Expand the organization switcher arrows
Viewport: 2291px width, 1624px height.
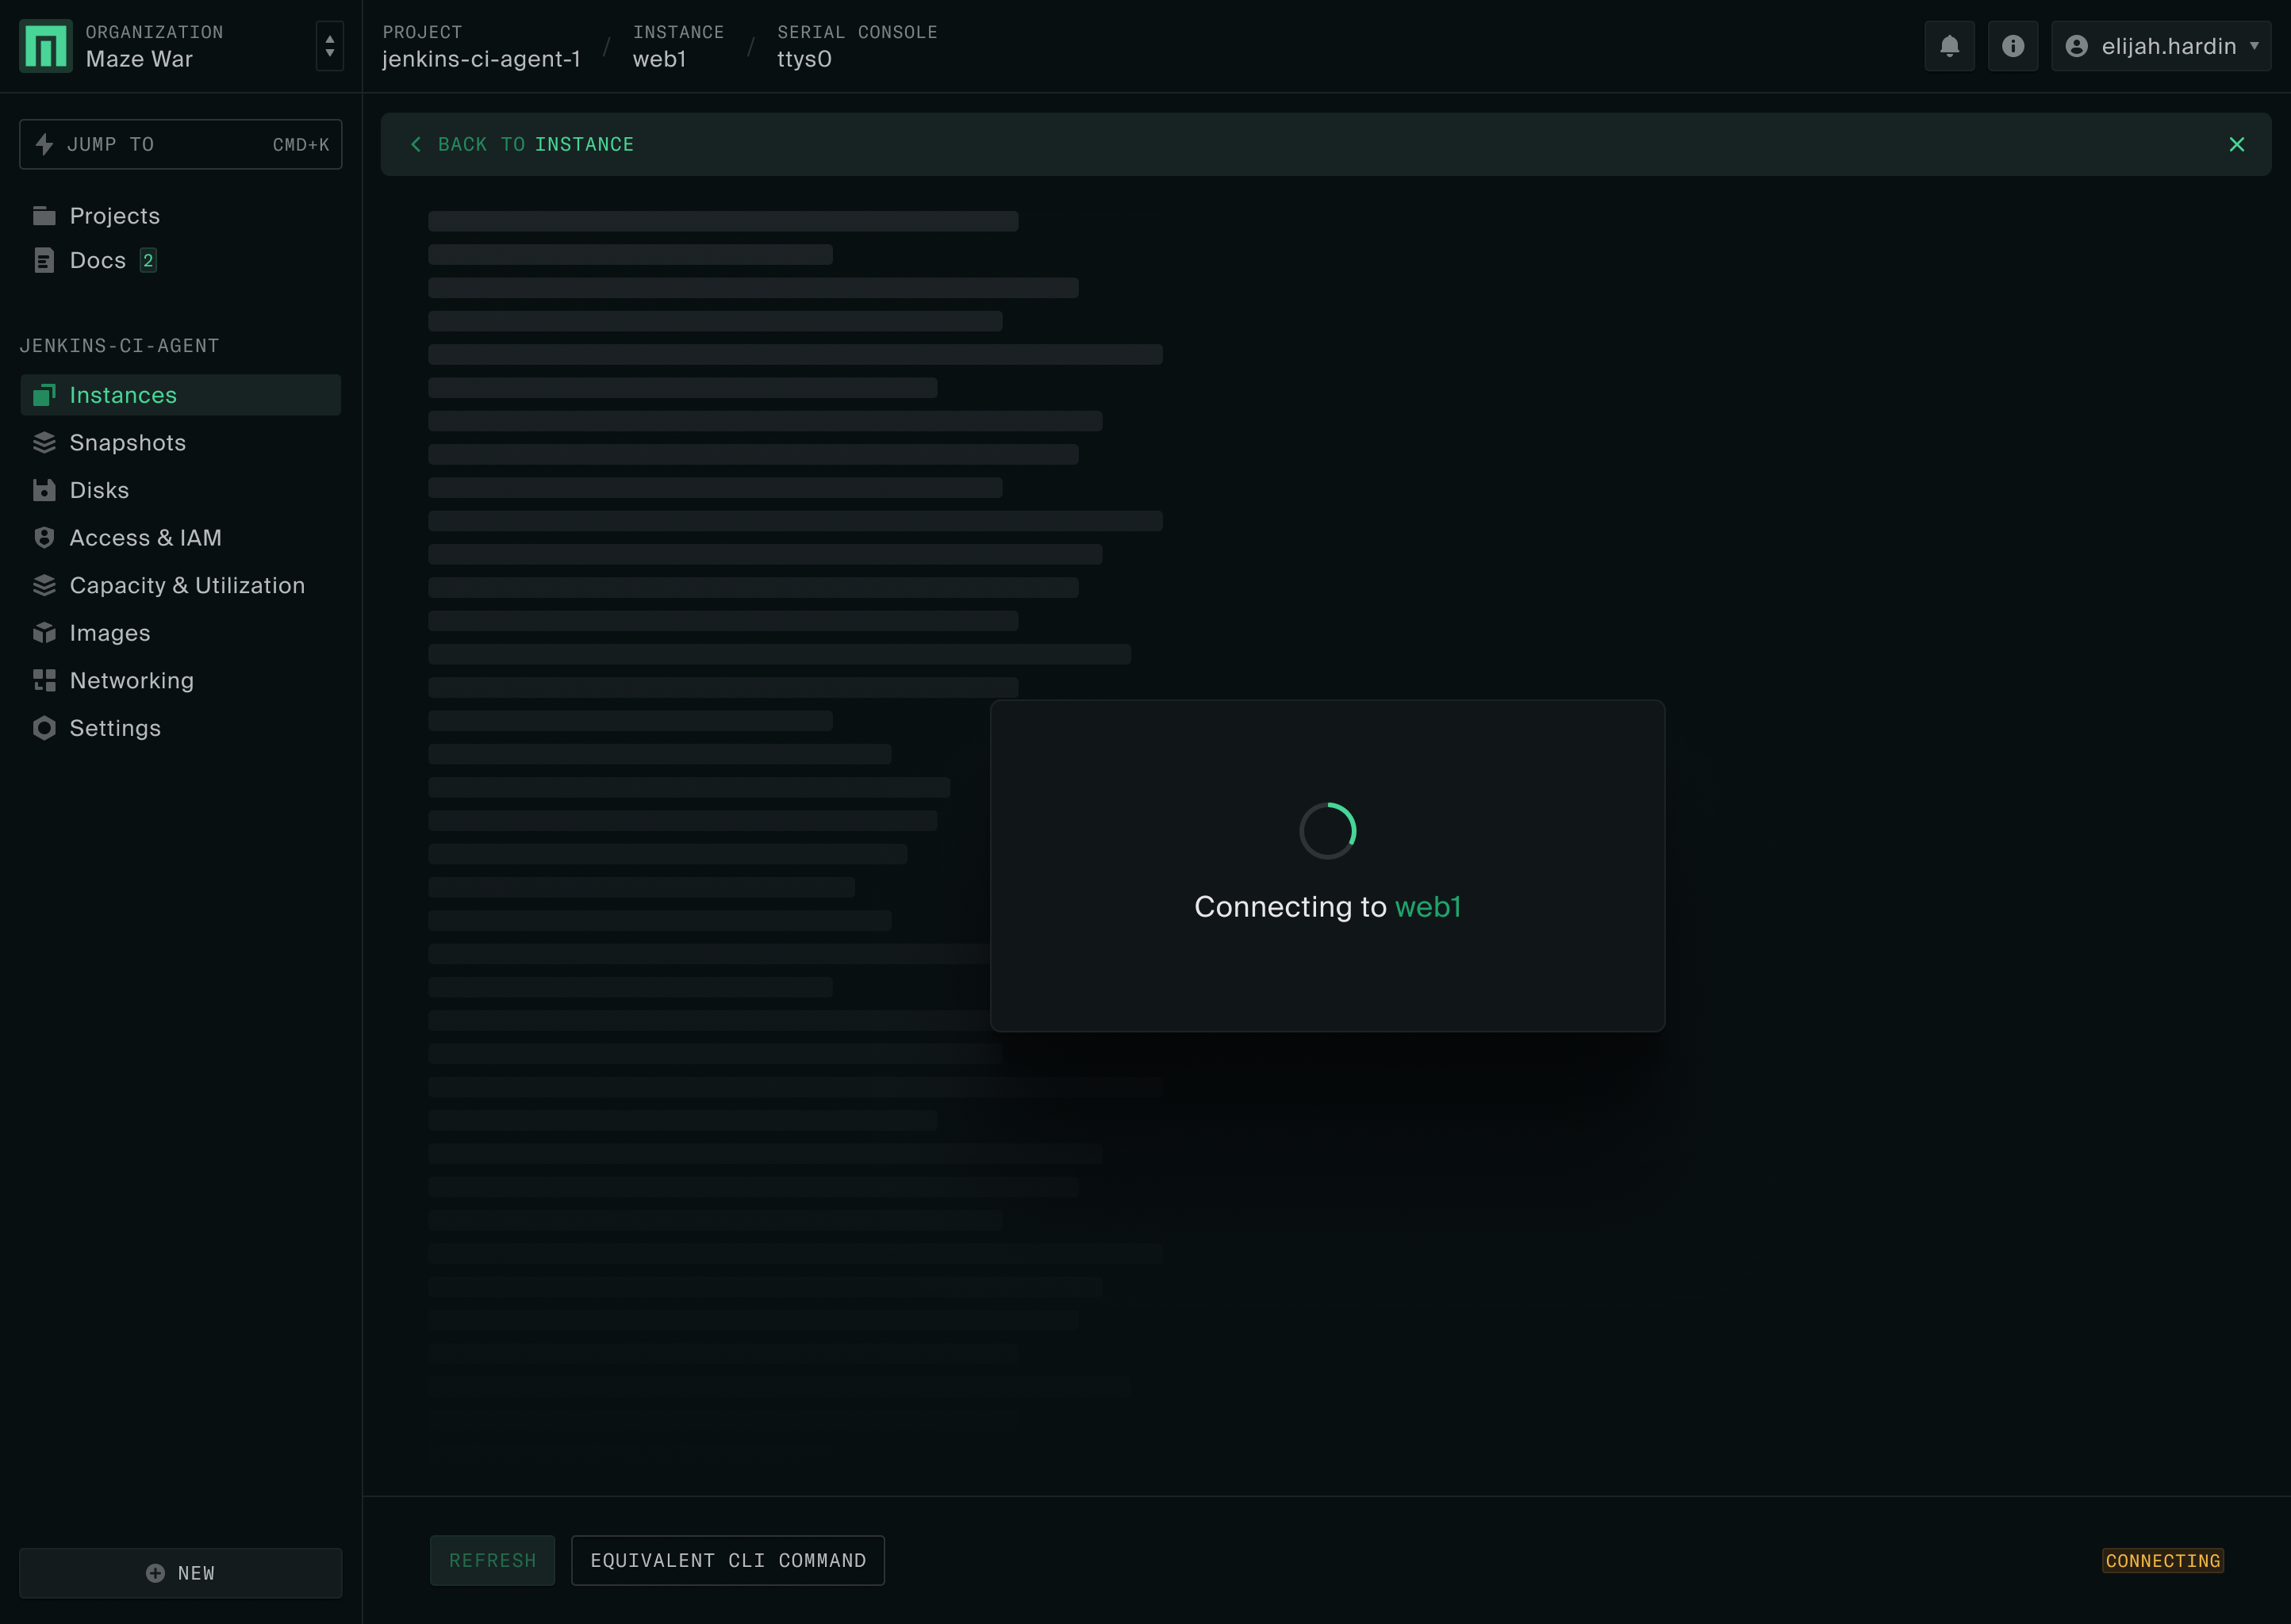tap(329, 46)
